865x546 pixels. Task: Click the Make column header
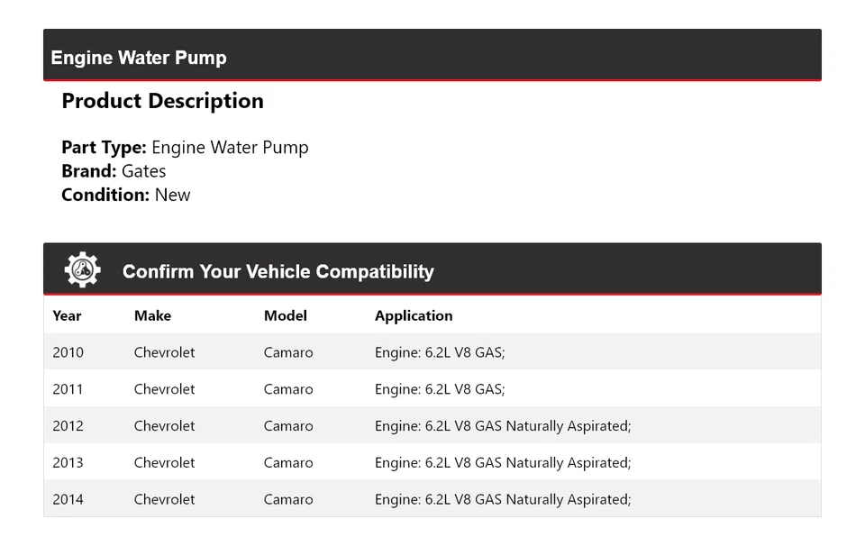pyautogui.click(x=152, y=315)
